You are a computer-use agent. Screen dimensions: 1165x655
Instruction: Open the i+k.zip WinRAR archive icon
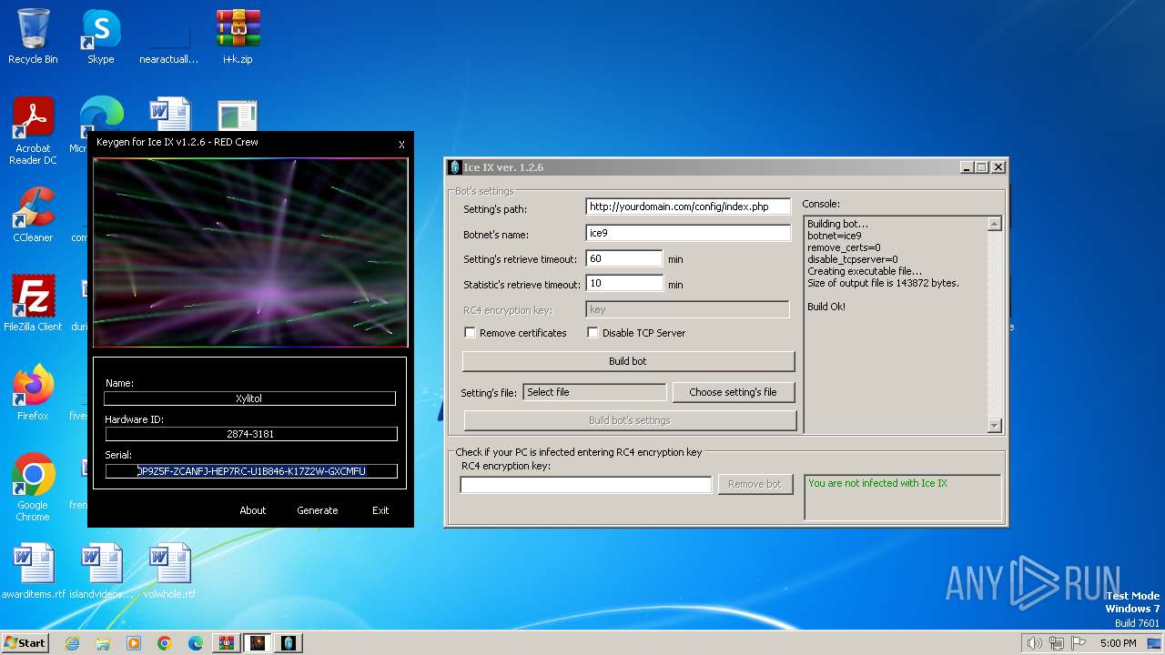coord(238,36)
